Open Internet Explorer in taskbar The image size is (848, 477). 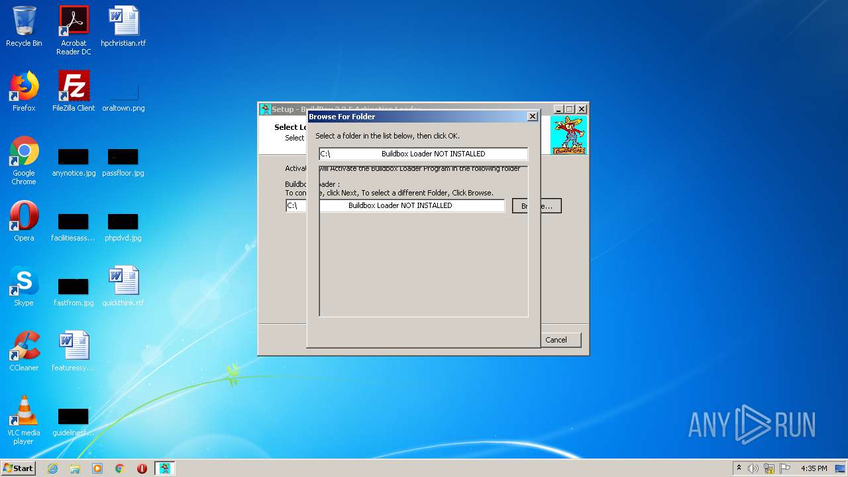pos(52,468)
